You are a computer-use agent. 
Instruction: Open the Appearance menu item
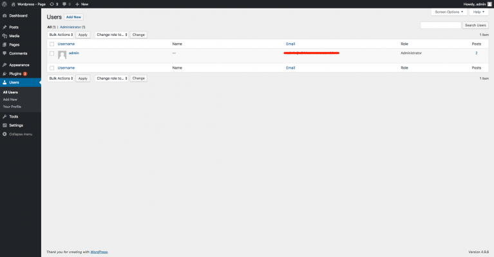pos(21,65)
